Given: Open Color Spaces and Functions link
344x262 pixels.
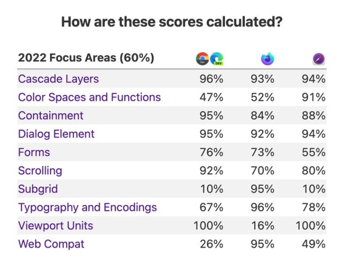Looking at the screenshot, I should tap(89, 97).
